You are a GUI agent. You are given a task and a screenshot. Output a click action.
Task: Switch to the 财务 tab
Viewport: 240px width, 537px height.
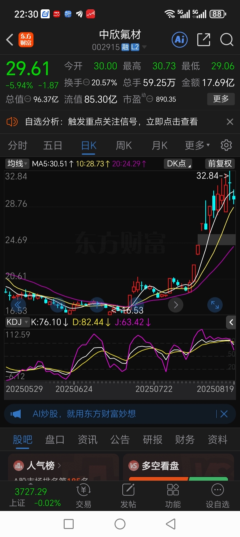pyautogui.click(x=185, y=440)
